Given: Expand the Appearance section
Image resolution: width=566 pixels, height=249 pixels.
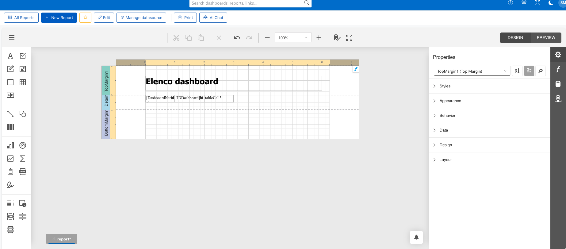Looking at the screenshot, I should [x=490, y=101].
